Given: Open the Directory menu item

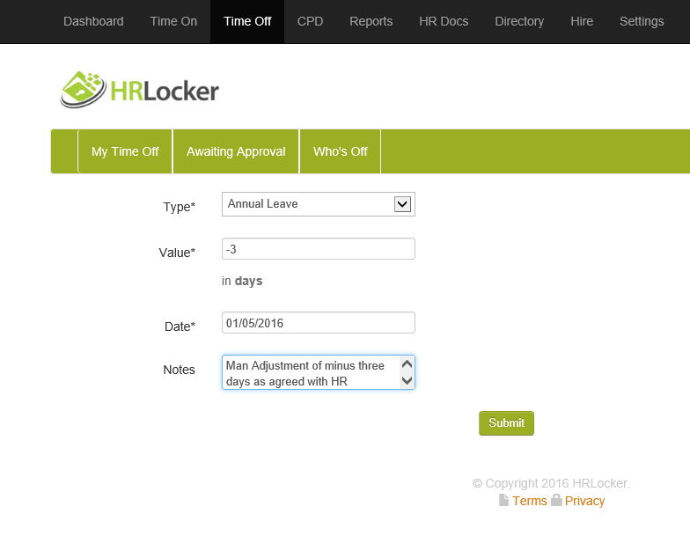Looking at the screenshot, I should [x=519, y=21].
